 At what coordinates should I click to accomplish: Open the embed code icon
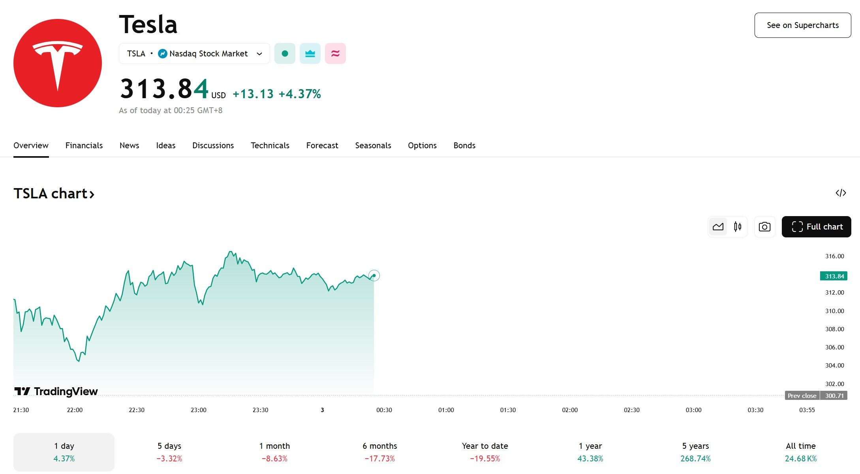tap(841, 193)
